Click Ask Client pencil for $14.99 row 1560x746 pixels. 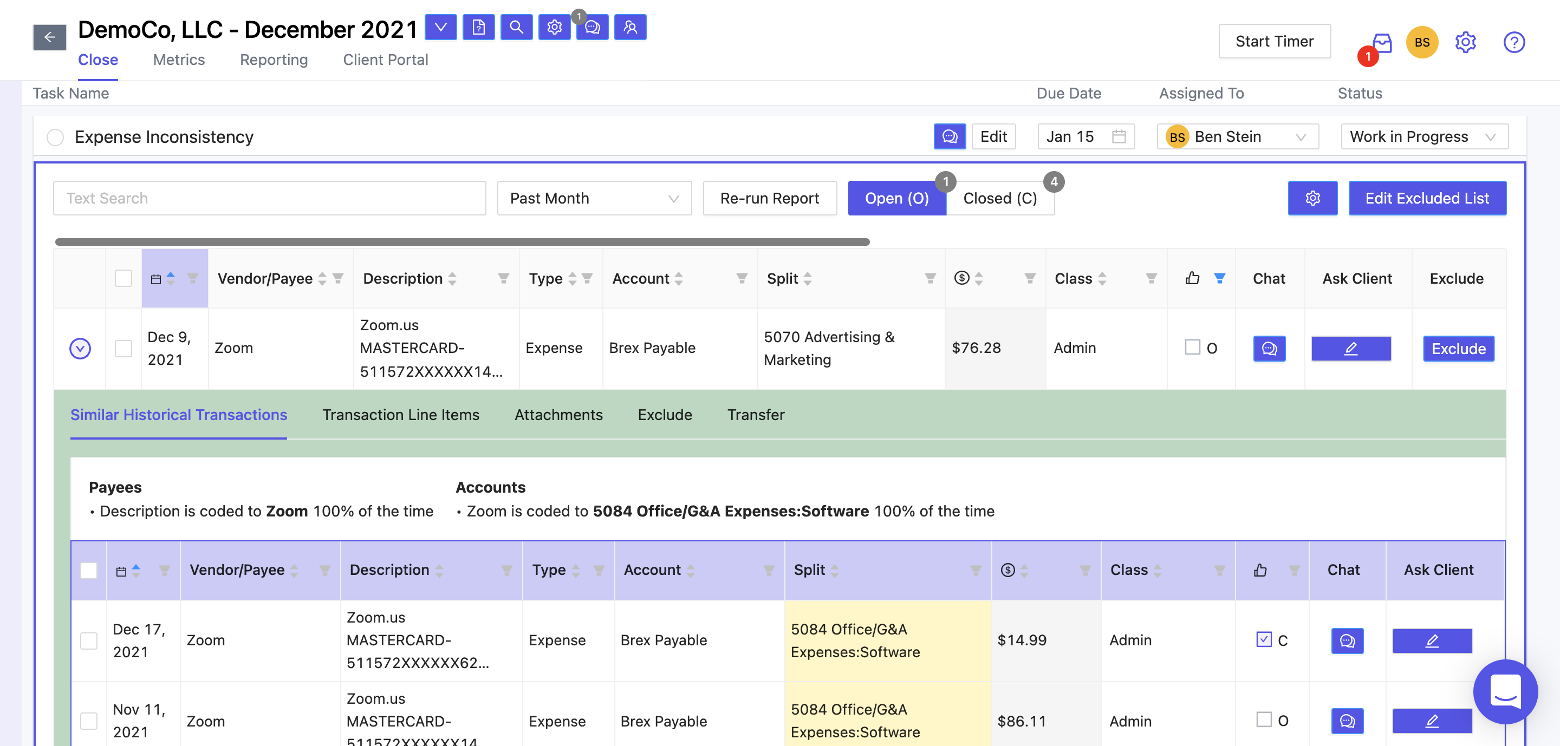1432,641
